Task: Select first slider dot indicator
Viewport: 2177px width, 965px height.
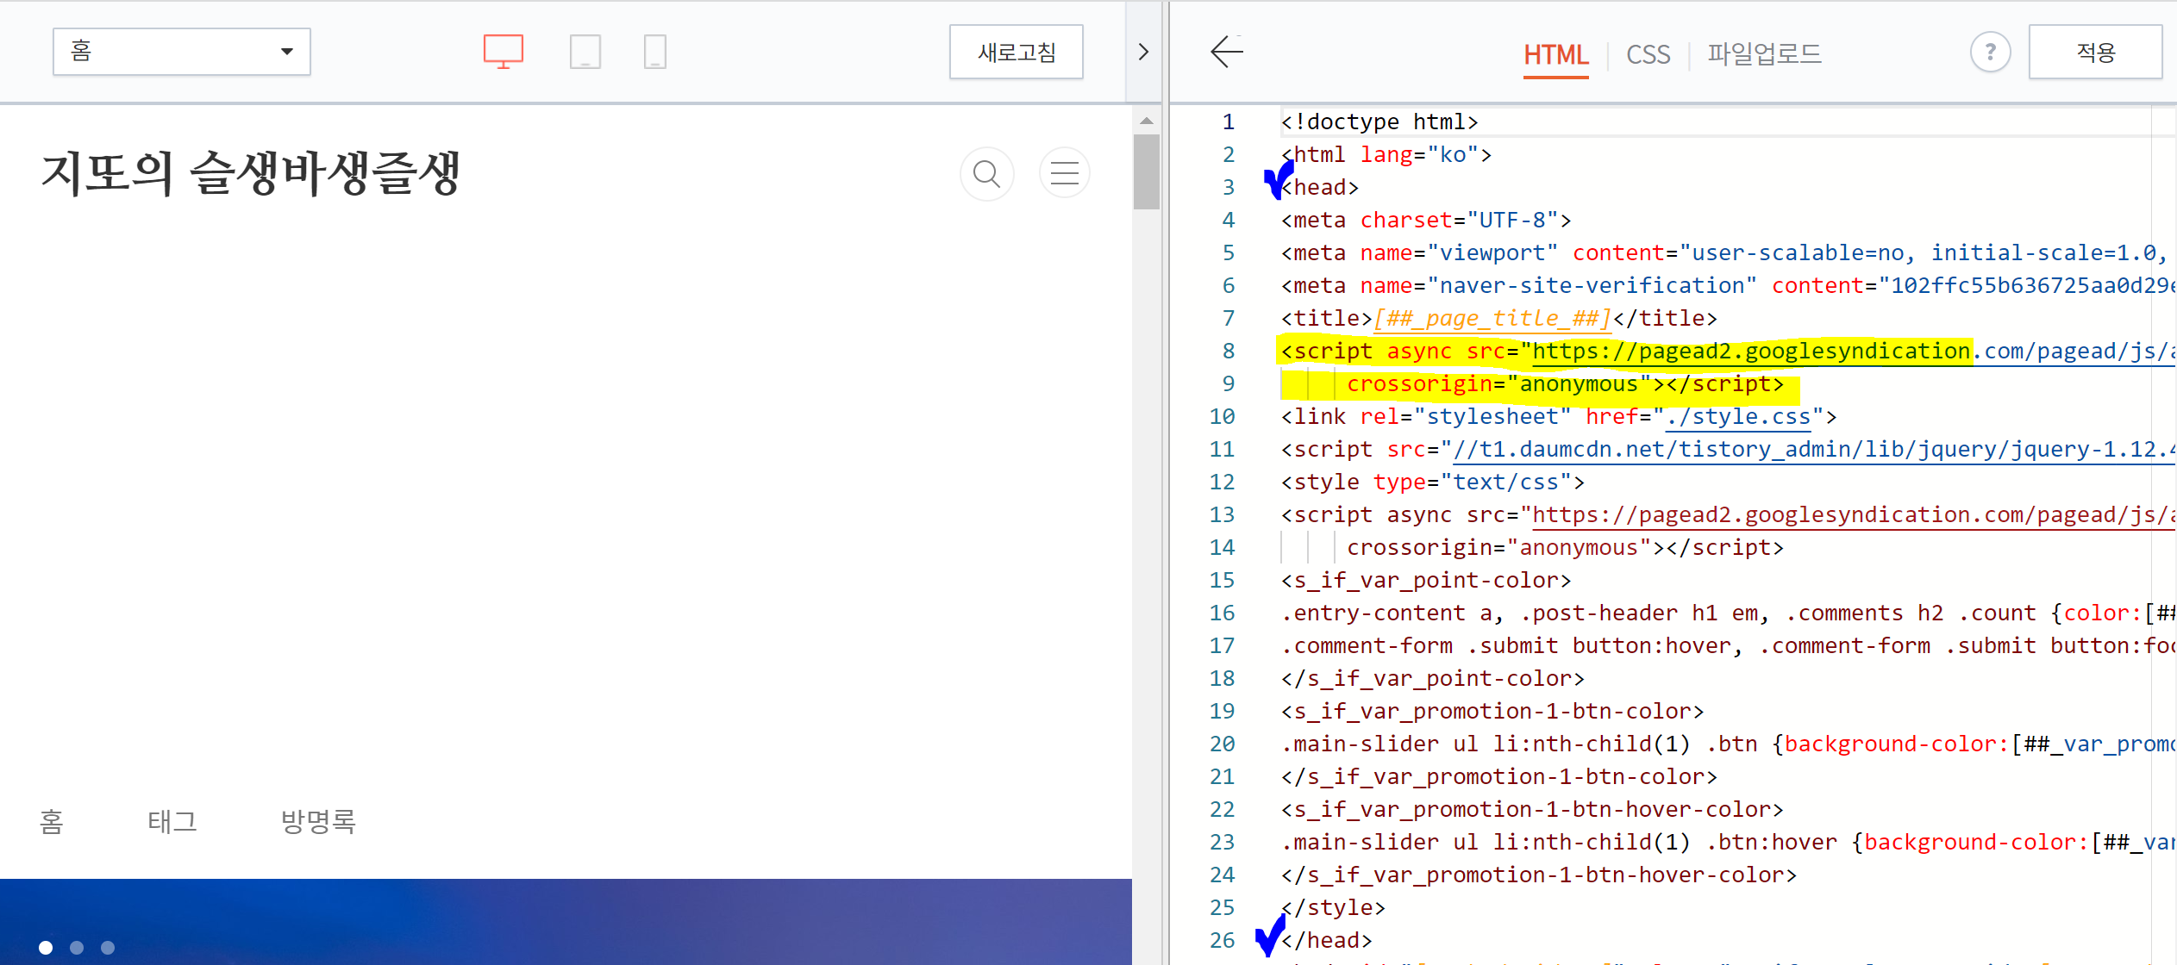Action: 46,948
